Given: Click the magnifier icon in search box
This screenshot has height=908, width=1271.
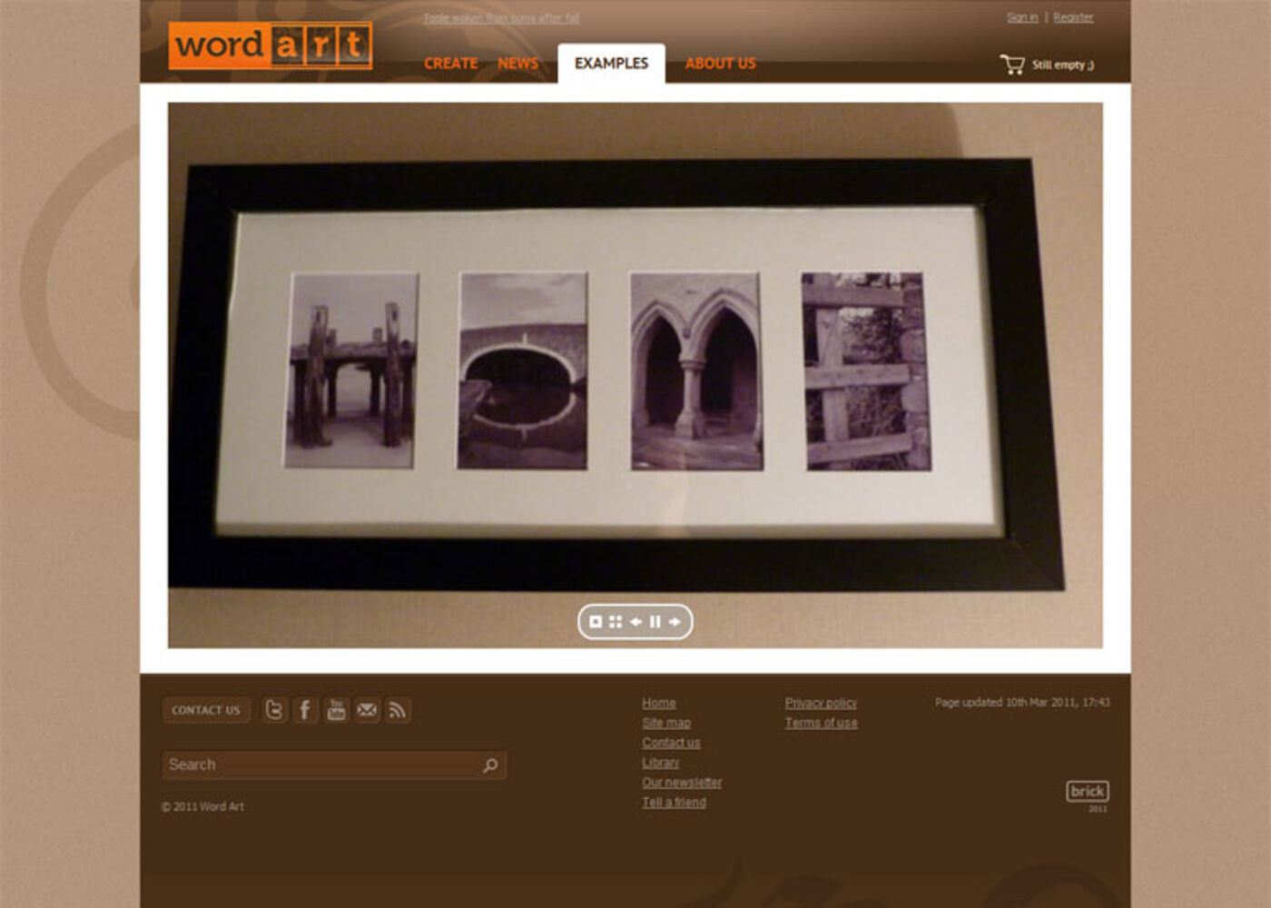Looking at the screenshot, I should click(x=490, y=765).
